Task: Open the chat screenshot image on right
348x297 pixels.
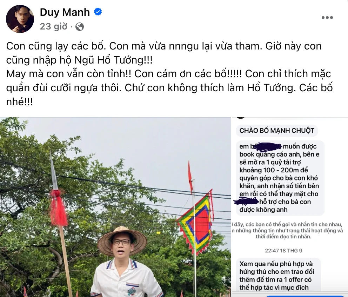Action: click(x=290, y=207)
